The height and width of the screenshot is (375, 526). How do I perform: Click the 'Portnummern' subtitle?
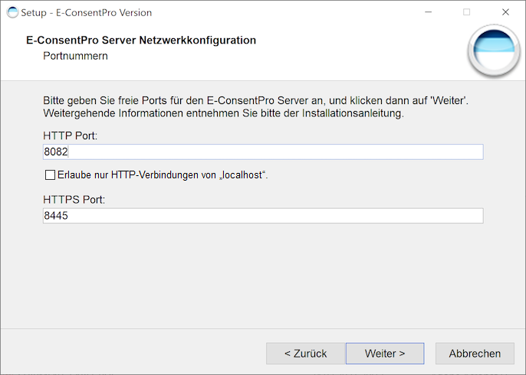coord(75,56)
